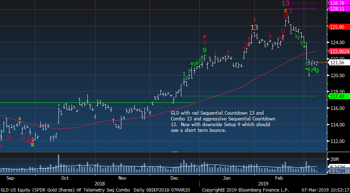Click the yellow A marker in September
This screenshot has height=193, width=350.
click(20, 119)
